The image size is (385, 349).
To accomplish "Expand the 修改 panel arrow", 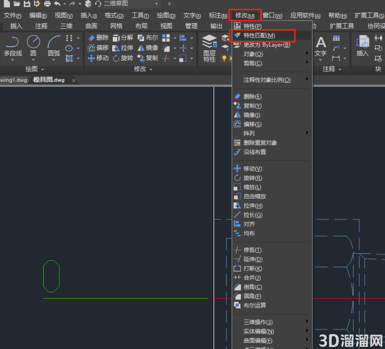I will tap(151, 69).
